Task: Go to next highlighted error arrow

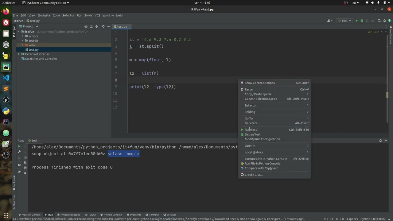Action: click(x=386, y=32)
